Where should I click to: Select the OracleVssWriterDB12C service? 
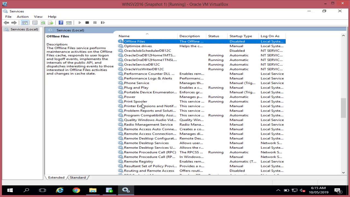[202, 69]
